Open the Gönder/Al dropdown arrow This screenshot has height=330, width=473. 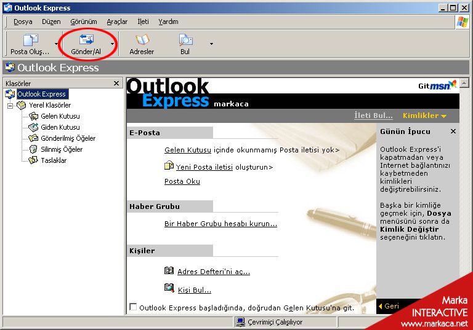tap(112, 44)
